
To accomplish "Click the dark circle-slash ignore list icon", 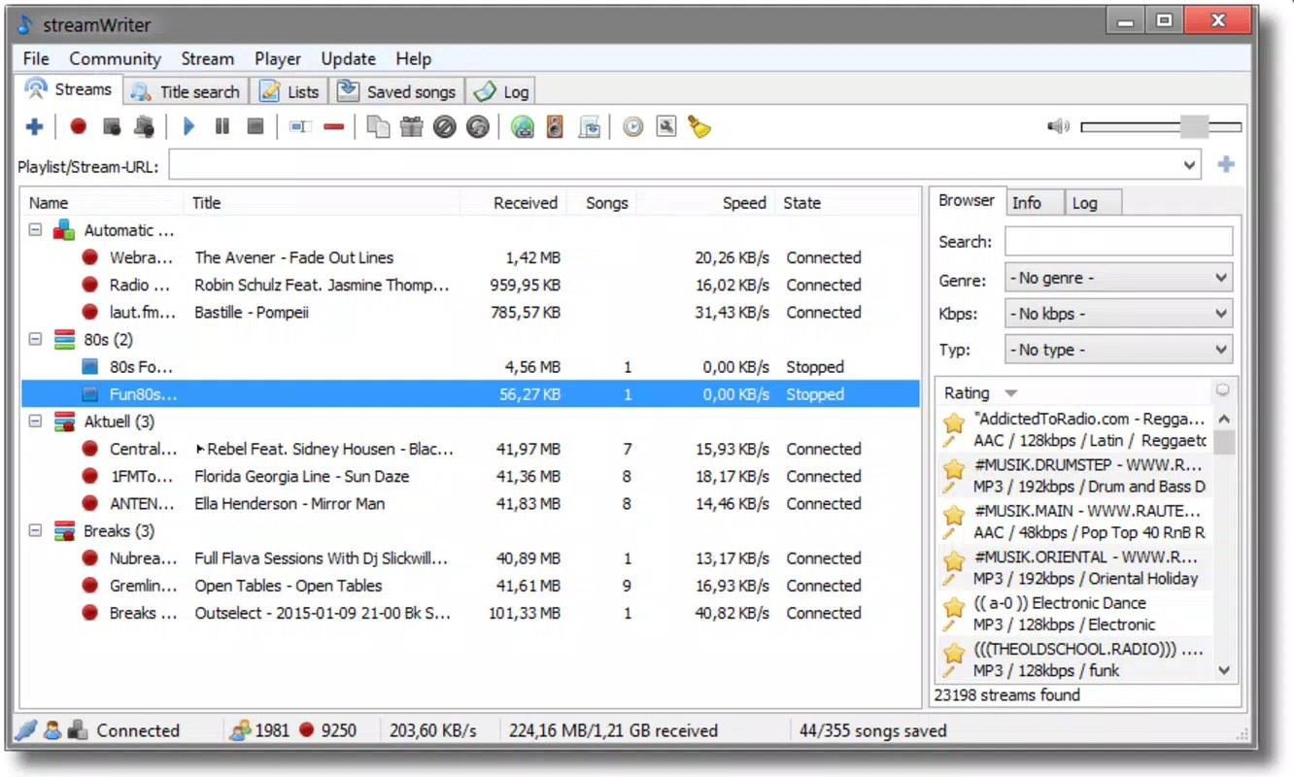I will click(445, 126).
